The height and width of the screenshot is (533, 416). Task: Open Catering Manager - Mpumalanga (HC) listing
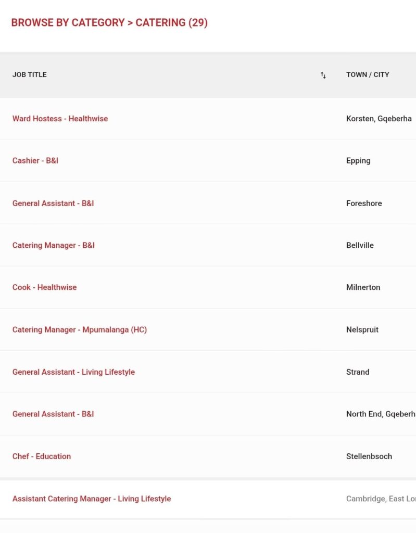tap(80, 330)
